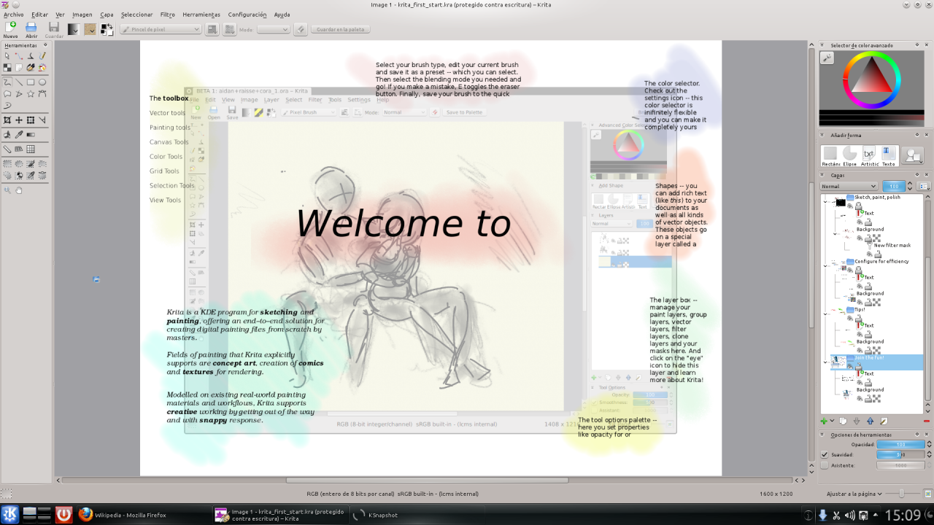Move the layer up with blue arrow
The image size is (934, 525).
point(870,421)
